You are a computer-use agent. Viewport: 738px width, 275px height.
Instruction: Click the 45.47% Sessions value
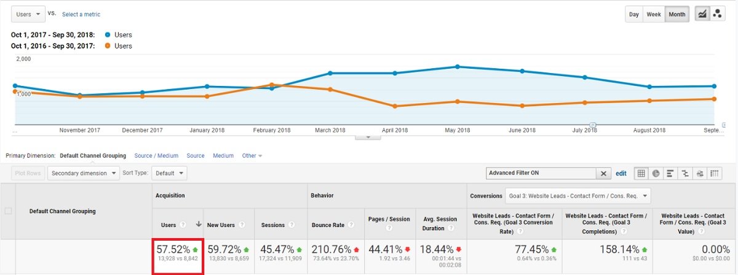277,250
